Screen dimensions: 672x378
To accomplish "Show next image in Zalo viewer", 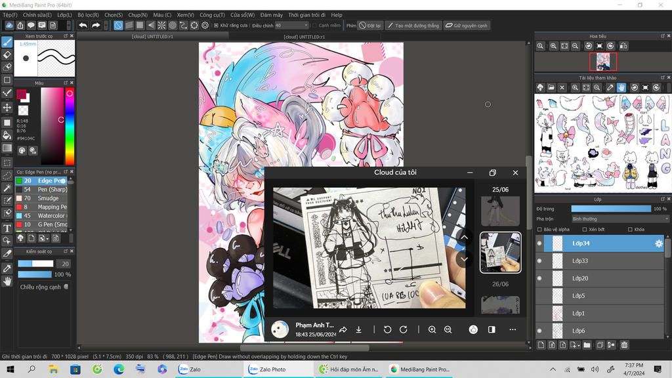I will pos(464,259).
